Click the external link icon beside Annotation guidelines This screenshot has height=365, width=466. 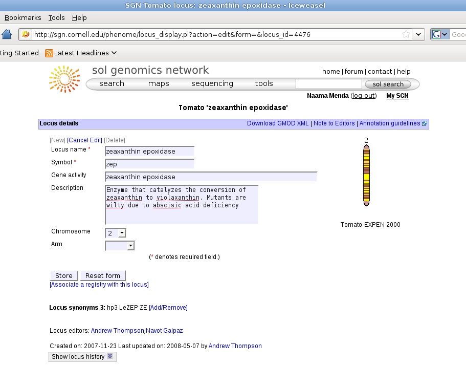point(425,123)
